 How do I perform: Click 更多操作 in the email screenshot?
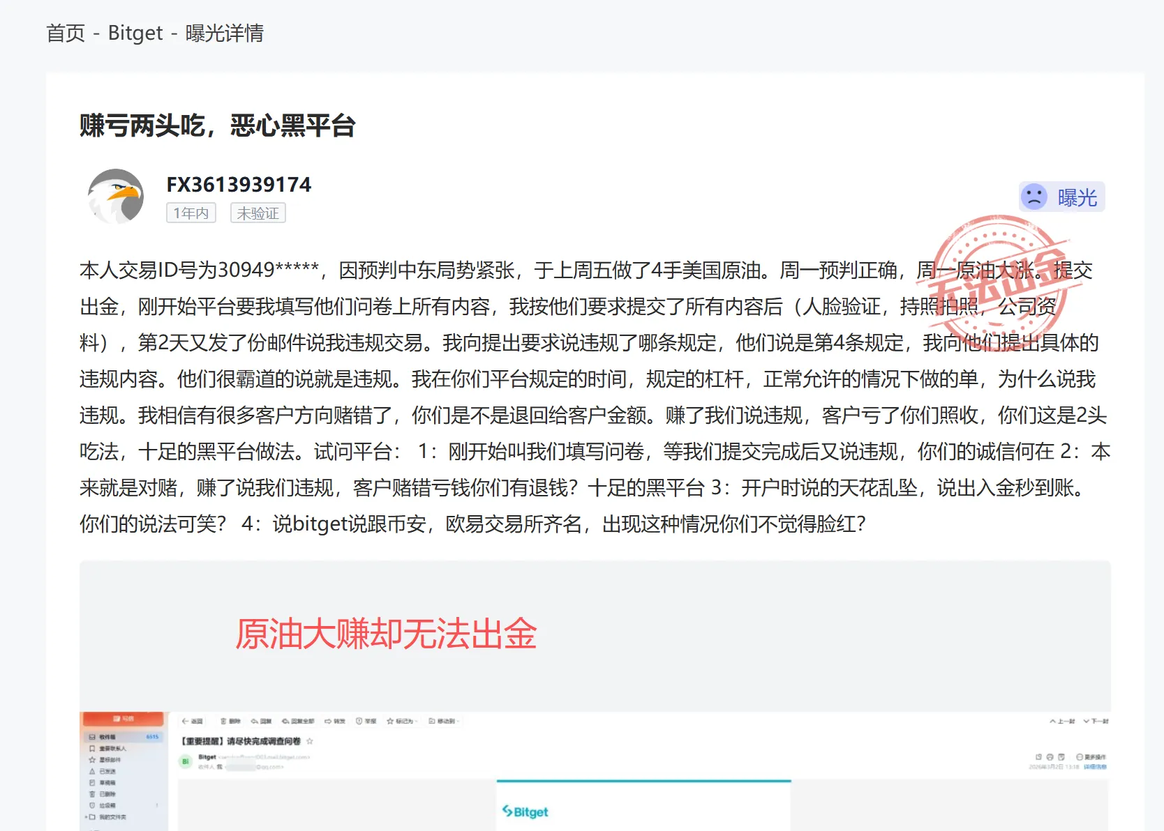1091,757
